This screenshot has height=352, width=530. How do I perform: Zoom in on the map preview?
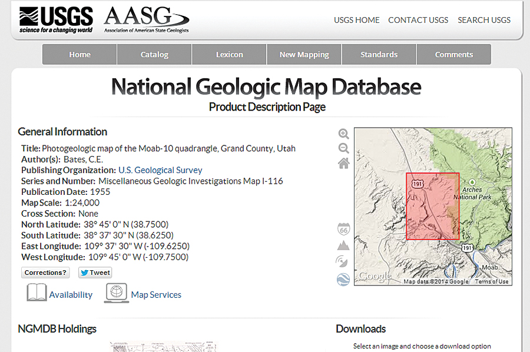pyautogui.click(x=343, y=134)
